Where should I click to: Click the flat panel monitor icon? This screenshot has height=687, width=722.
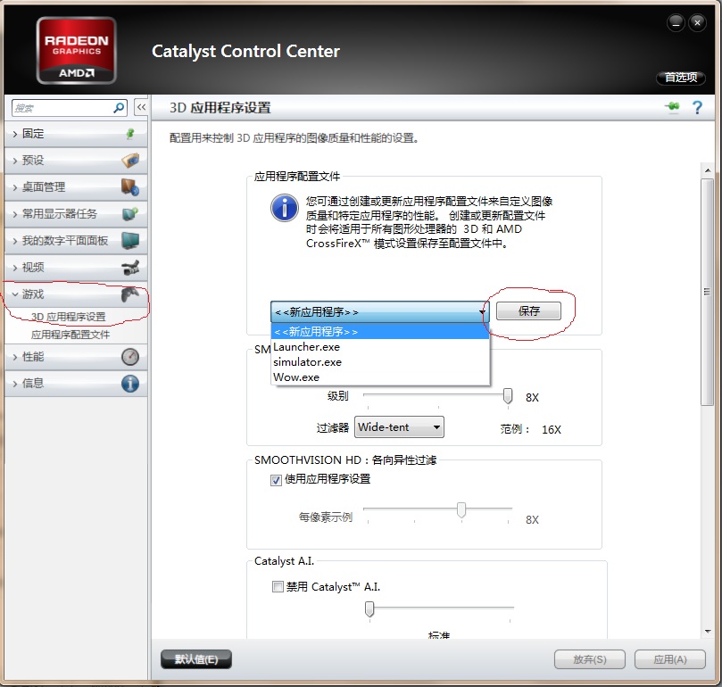coord(130,240)
